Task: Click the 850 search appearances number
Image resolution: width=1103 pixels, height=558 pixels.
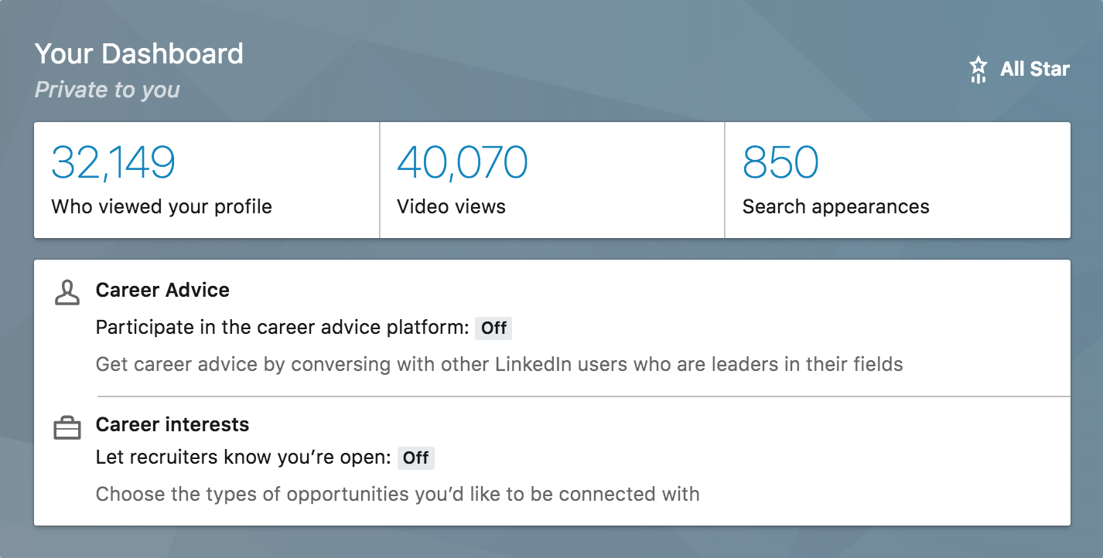Action: coord(780,162)
